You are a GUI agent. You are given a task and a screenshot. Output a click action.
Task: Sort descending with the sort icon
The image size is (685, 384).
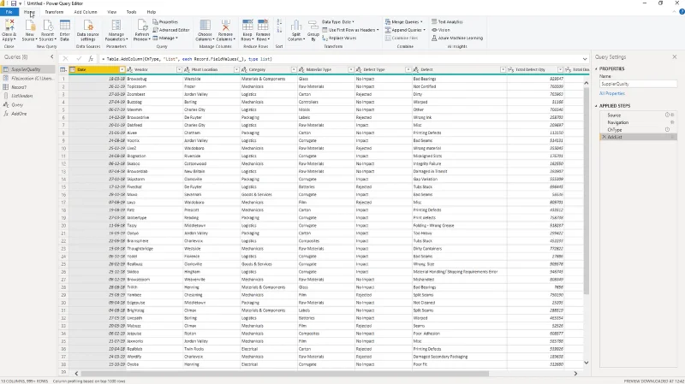[280, 30]
